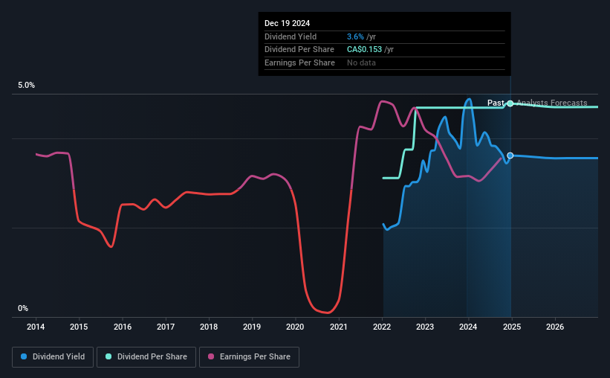Click the blue Dividend Yield legend dot
This screenshot has height=378, width=610.
[24, 356]
